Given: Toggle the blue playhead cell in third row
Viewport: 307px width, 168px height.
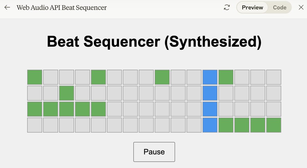Looking at the screenshot, I should click(x=210, y=109).
